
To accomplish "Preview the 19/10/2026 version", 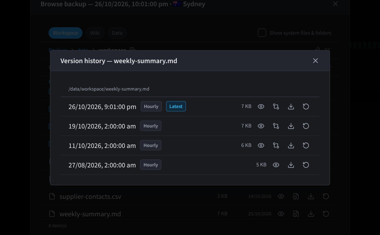I will pos(261,126).
